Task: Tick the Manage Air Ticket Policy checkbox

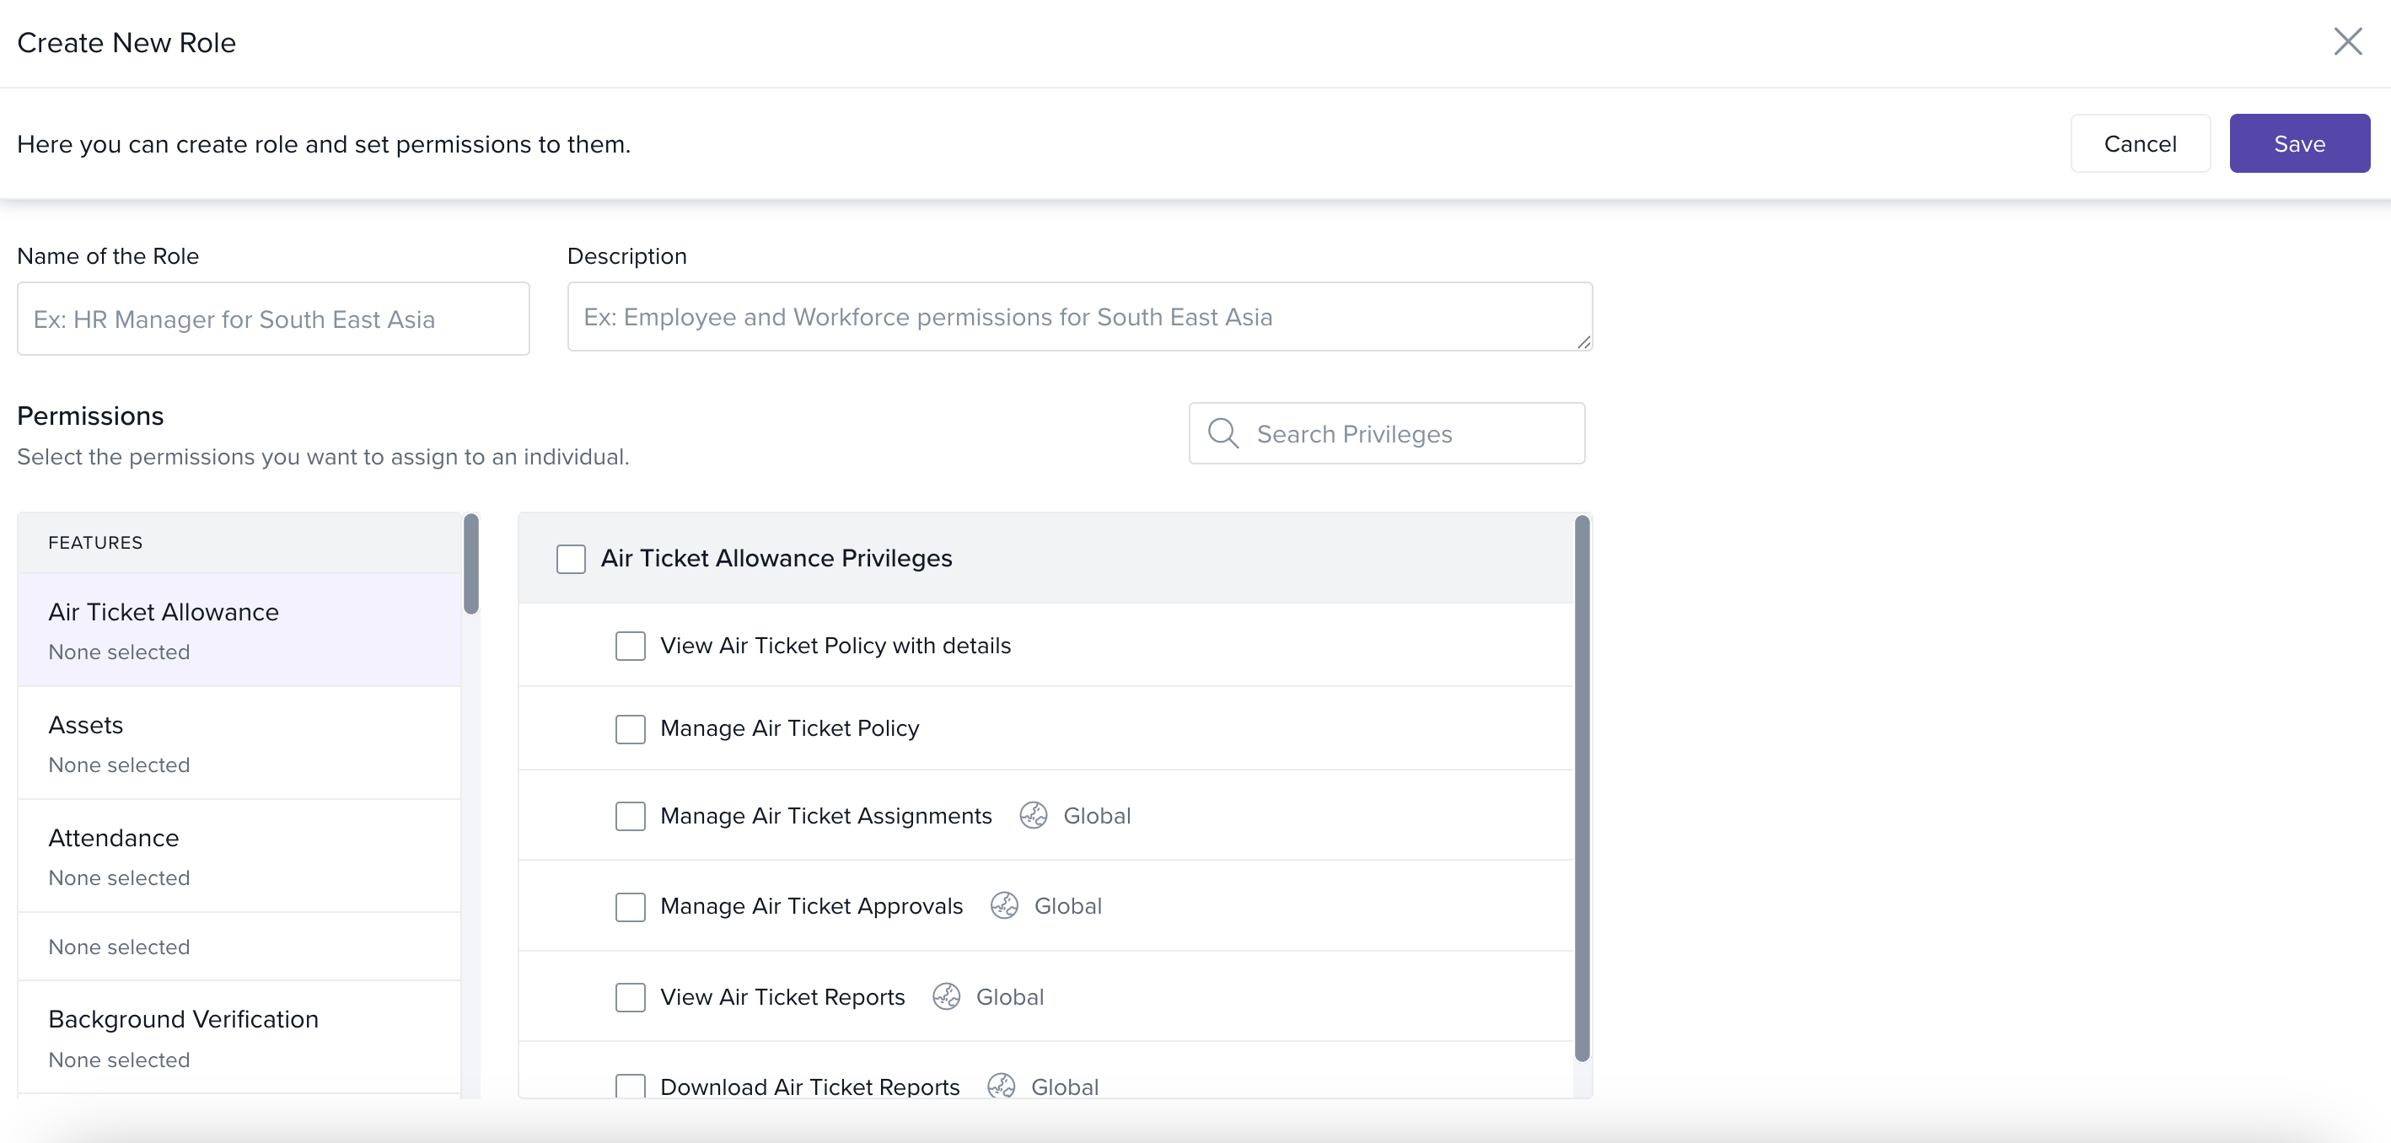Action: point(631,729)
